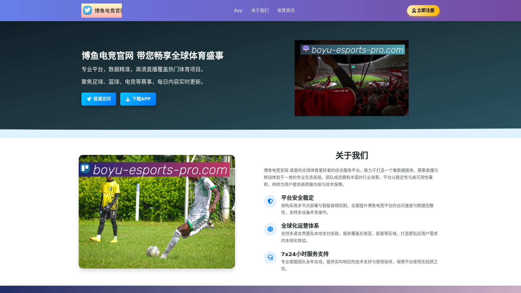Click the line 专业平台，数据精准，高清直播覆盖热门体育项目。
The height and width of the screenshot is (293, 521).
[x=144, y=69]
